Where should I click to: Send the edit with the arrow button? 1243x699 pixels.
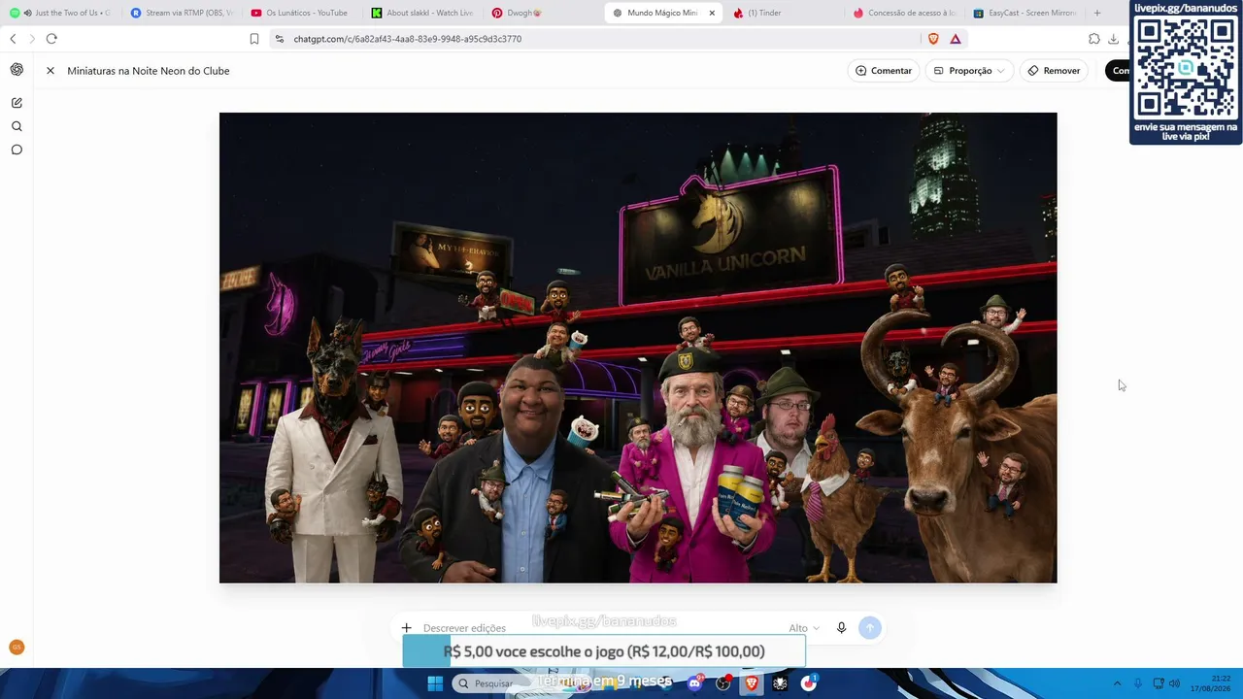click(x=869, y=628)
